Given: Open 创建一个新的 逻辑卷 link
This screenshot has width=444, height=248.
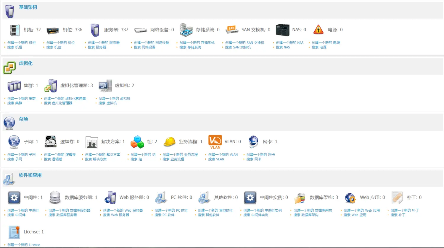Looking at the screenshot, I should [60, 155].
